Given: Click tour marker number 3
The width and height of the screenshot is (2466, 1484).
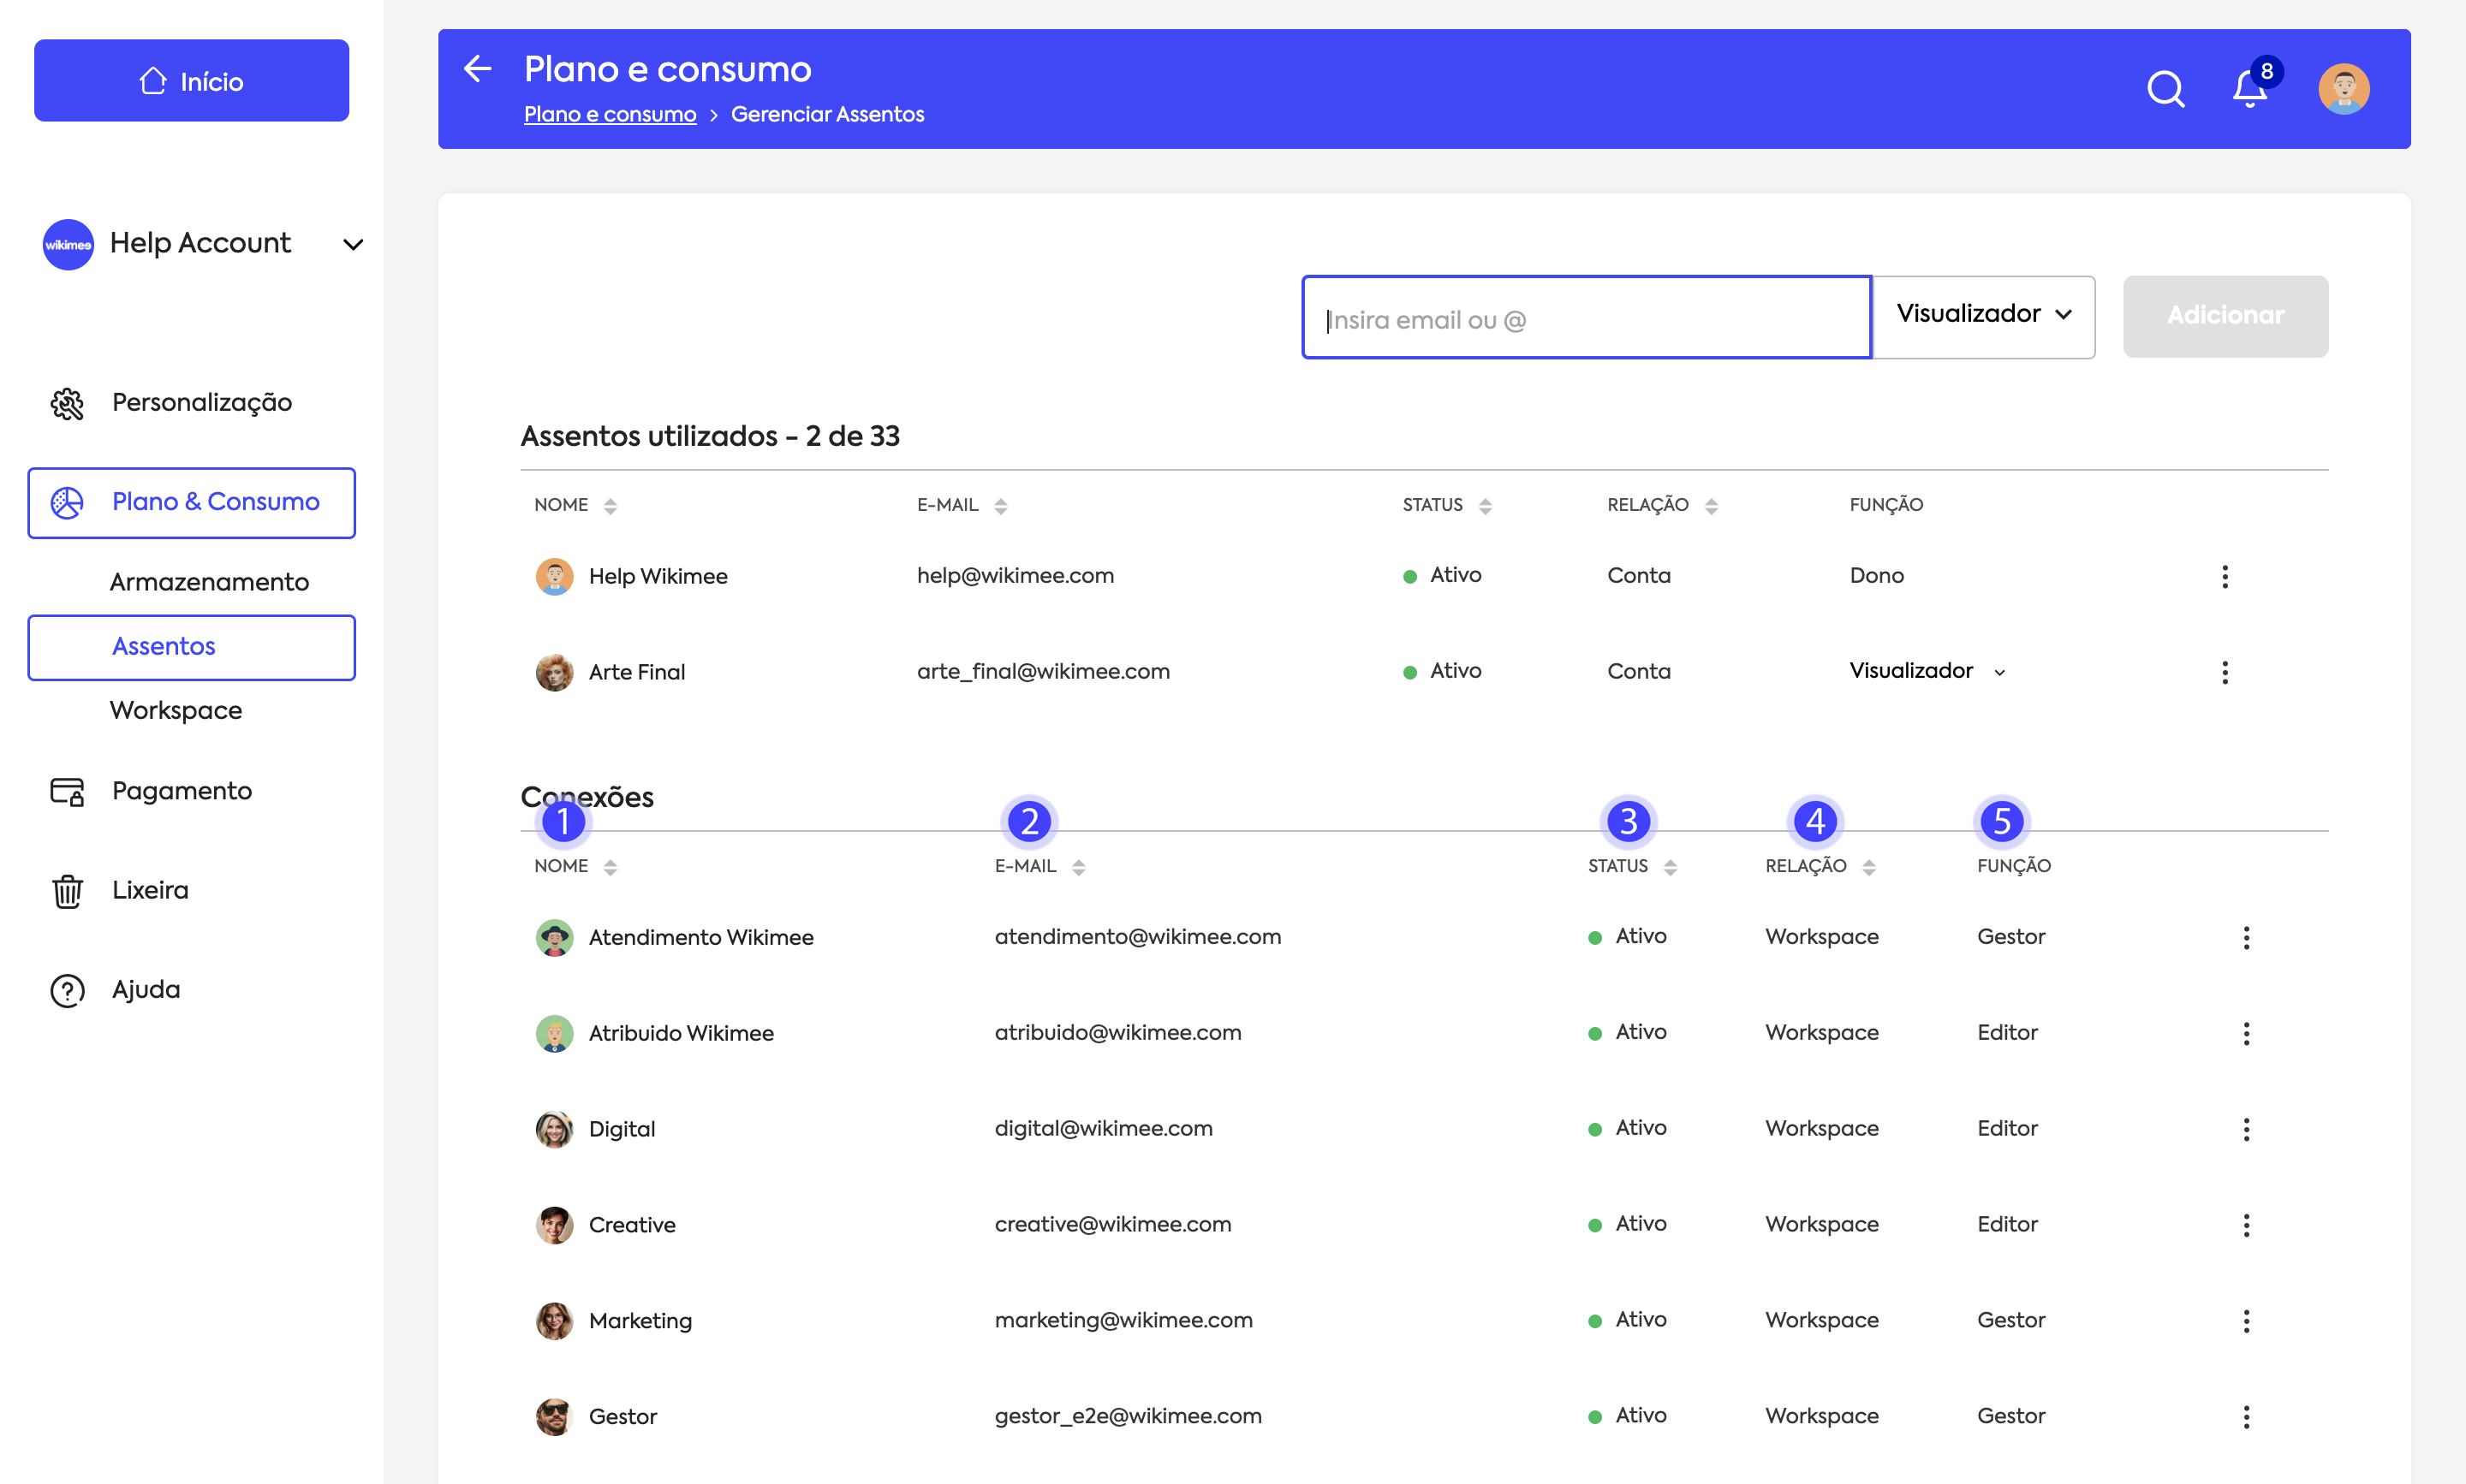Looking at the screenshot, I should coord(1628,821).
